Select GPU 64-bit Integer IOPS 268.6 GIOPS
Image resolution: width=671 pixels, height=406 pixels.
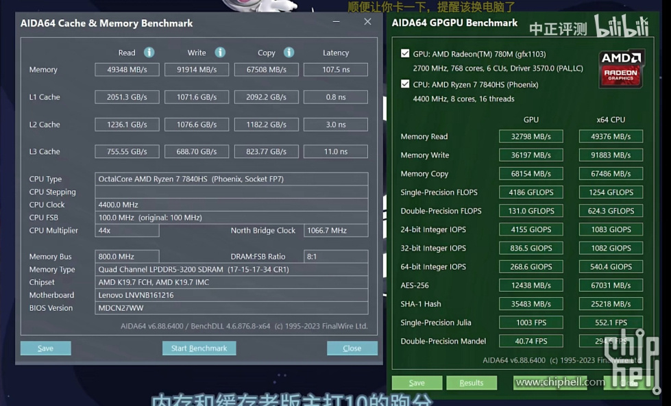click(x=531, y=267)
